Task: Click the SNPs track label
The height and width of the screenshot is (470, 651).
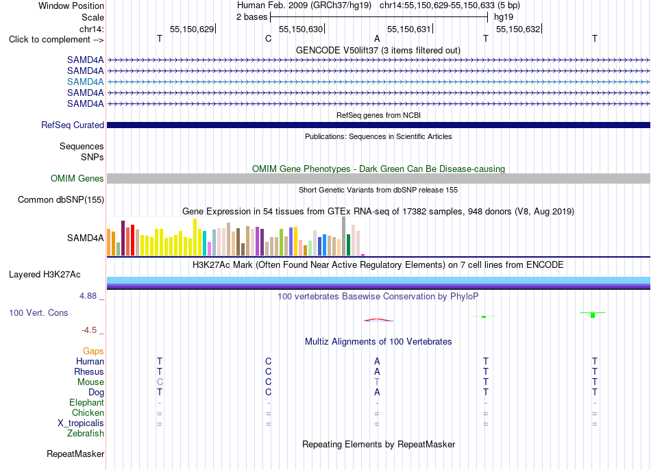Action: 93,158
